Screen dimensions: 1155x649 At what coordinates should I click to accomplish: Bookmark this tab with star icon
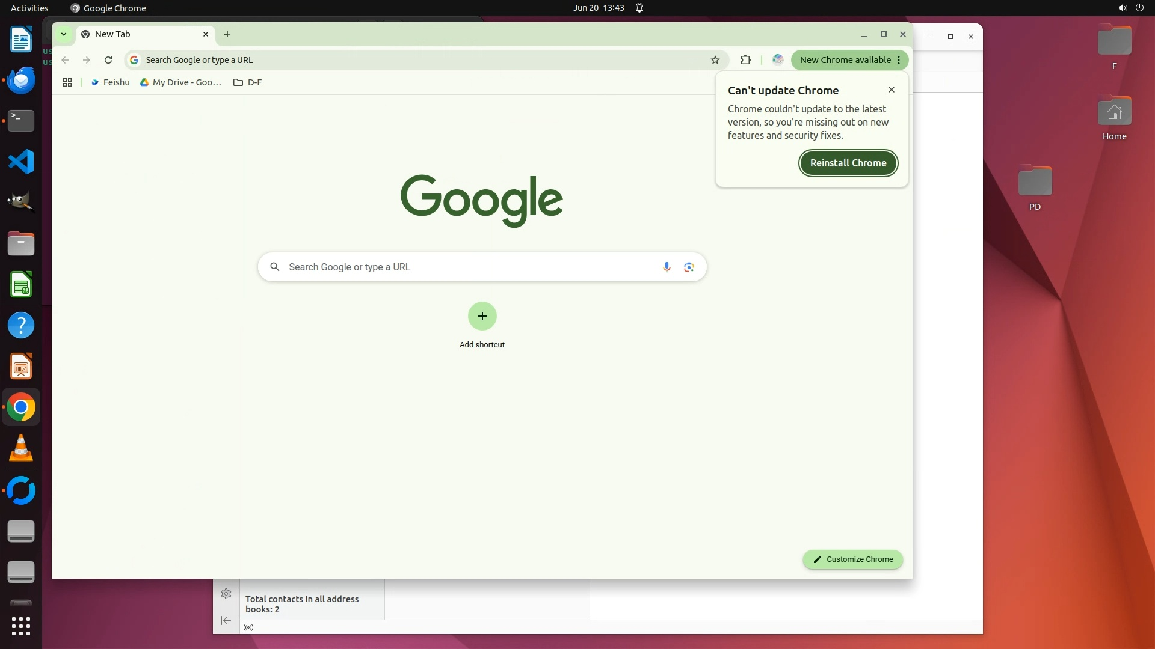pyautogui.click(x=715, y=60)
